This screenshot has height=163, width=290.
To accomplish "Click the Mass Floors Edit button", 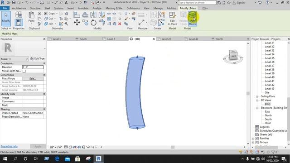I will pos(33,79).
